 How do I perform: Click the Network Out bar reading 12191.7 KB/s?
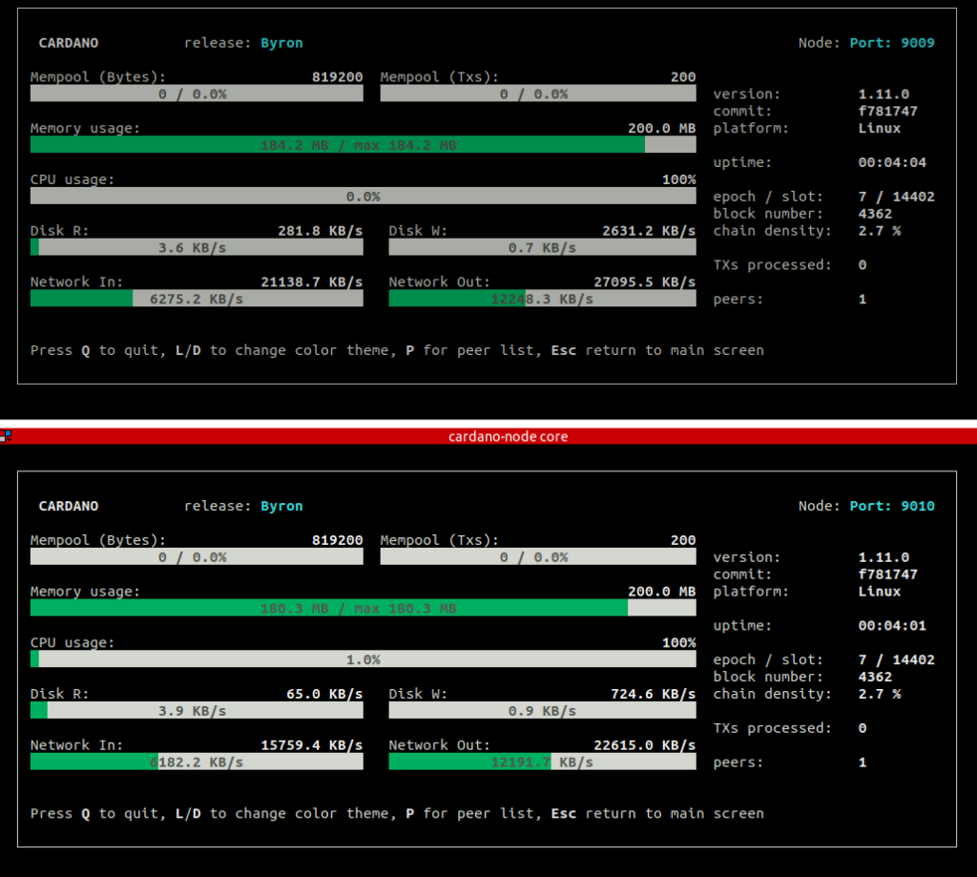[542, 762]
